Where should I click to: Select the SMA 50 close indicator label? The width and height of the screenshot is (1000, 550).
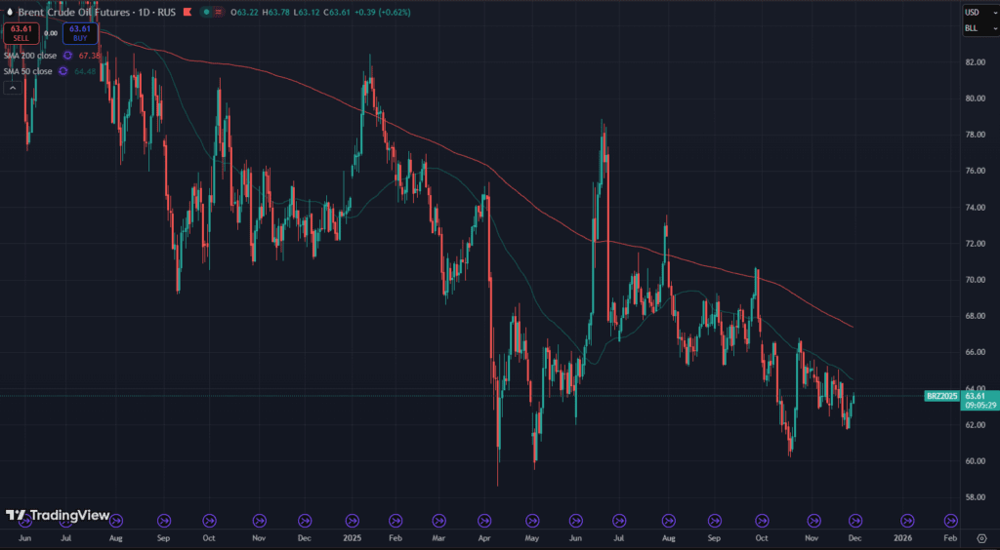click(x=28, y=71)
